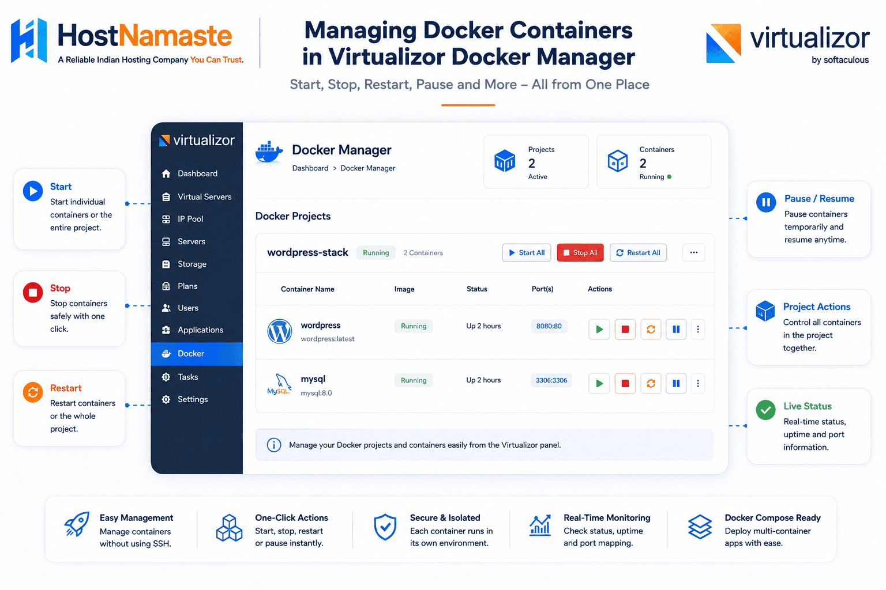Click the Start All button
This screenshot has height=590, width=886.
pyautogui.click(x=527, y=252)
